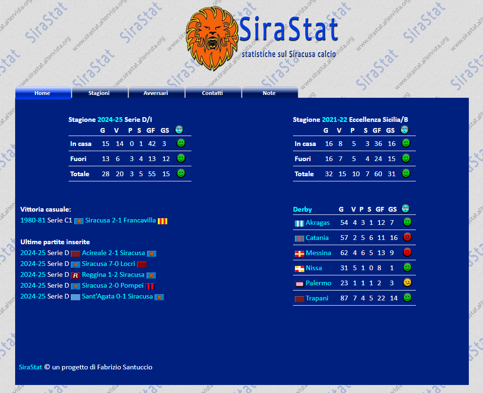
Task: Open the Messina opponent link
Action: [318, 253]
